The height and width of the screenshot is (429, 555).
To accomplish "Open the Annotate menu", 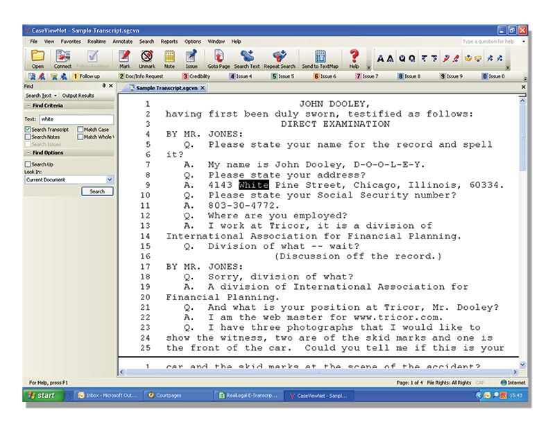I will (x=123, y=42).
